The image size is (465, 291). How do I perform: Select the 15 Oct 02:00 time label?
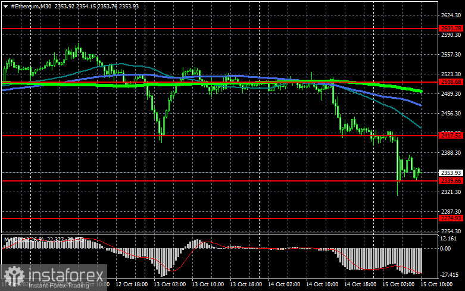tap(398, 284)
